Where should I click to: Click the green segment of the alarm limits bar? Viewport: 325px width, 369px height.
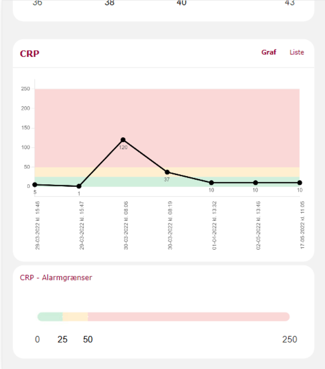(50, 317)
